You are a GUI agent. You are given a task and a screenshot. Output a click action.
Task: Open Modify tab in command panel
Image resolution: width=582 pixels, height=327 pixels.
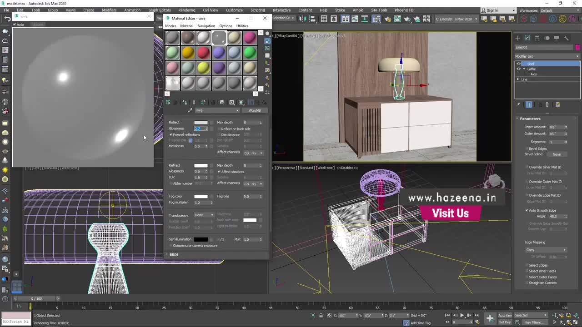[x=527, y=38]
